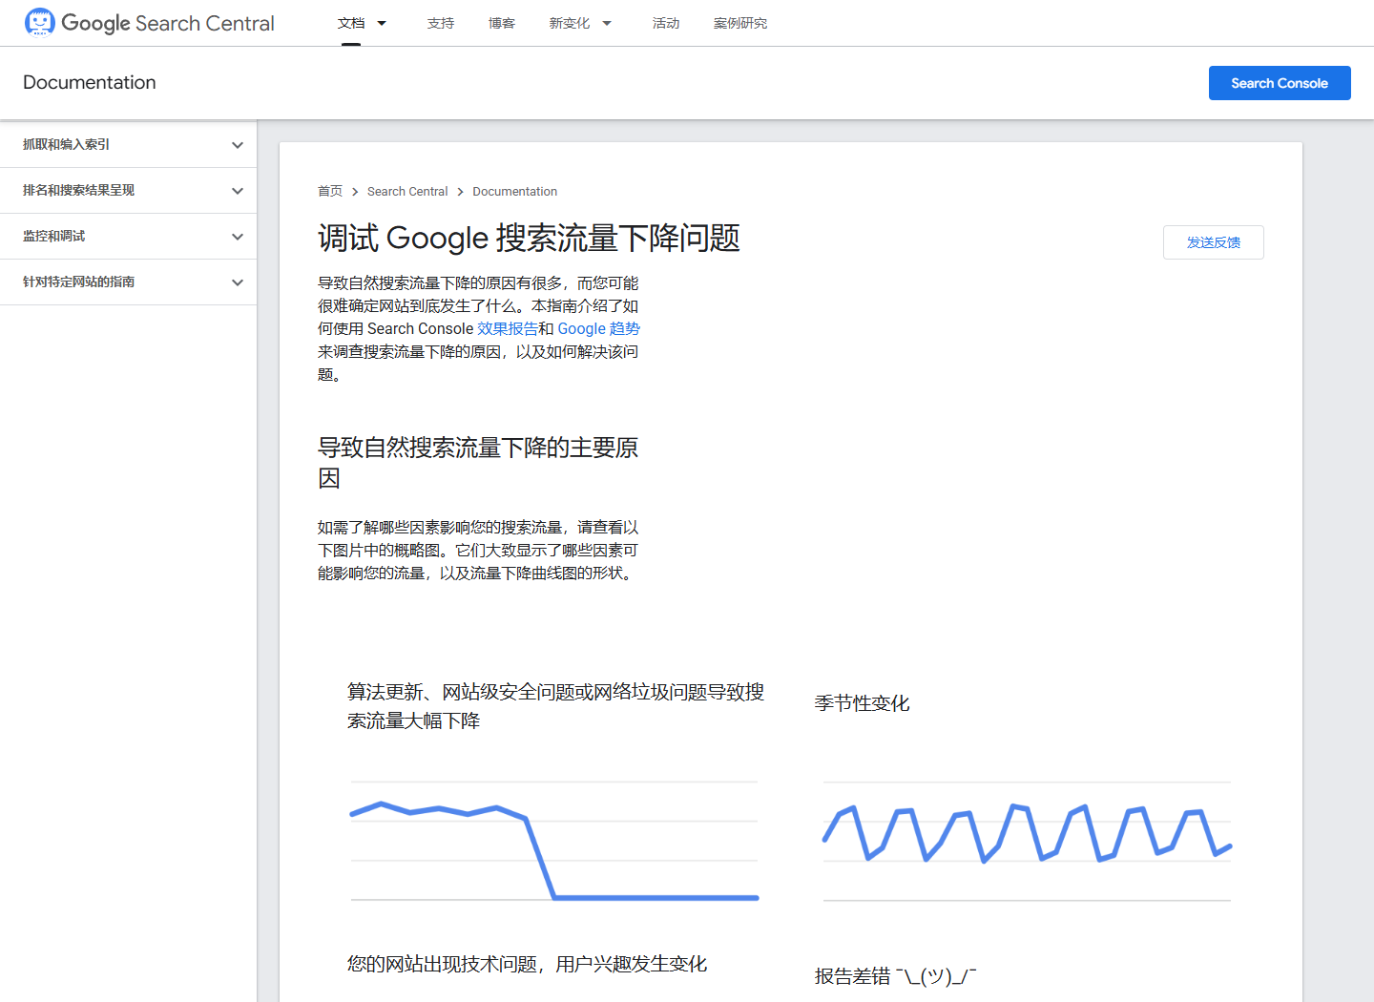Click the sharp traffic drop line chart
This screenshot has width=1374, height=1002.
(554, 841)
